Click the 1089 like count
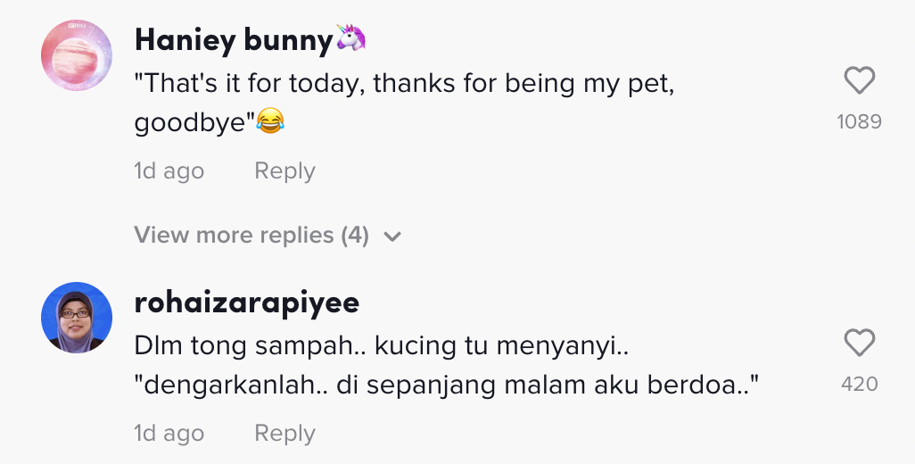Viewport: 915px width, 464px height. [859, 121]
